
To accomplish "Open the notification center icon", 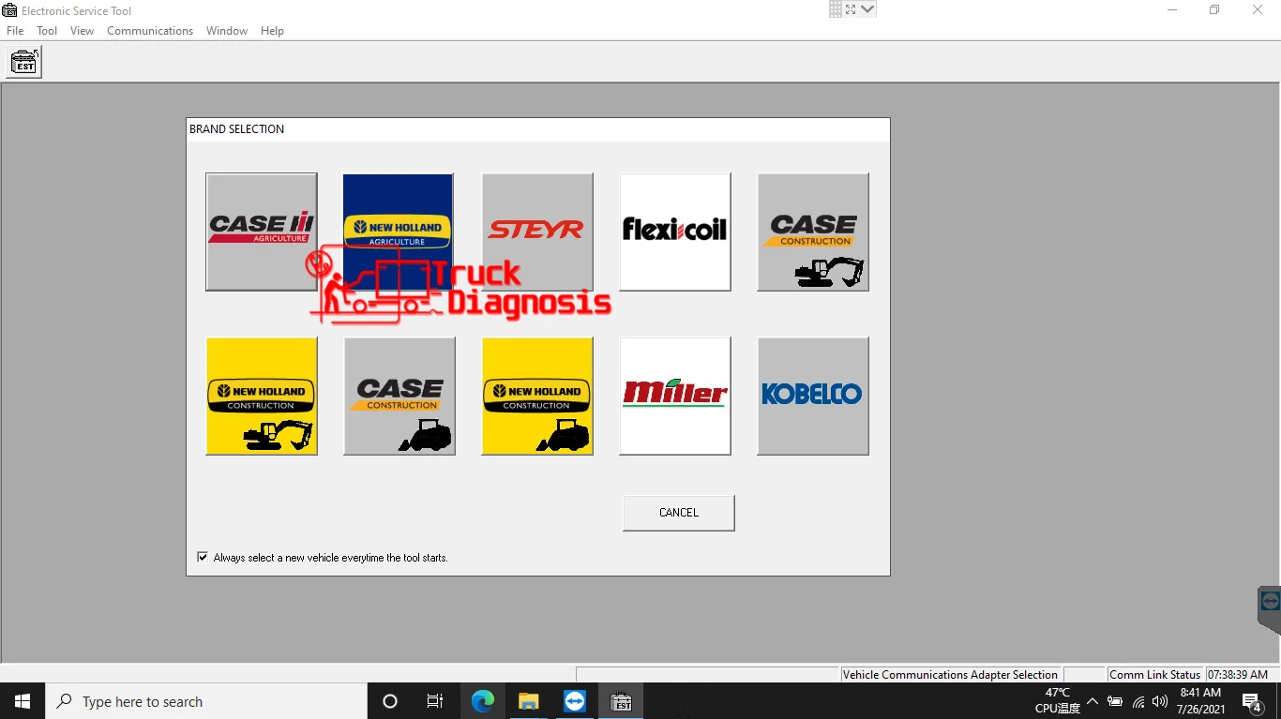I will pos(1251,701).
